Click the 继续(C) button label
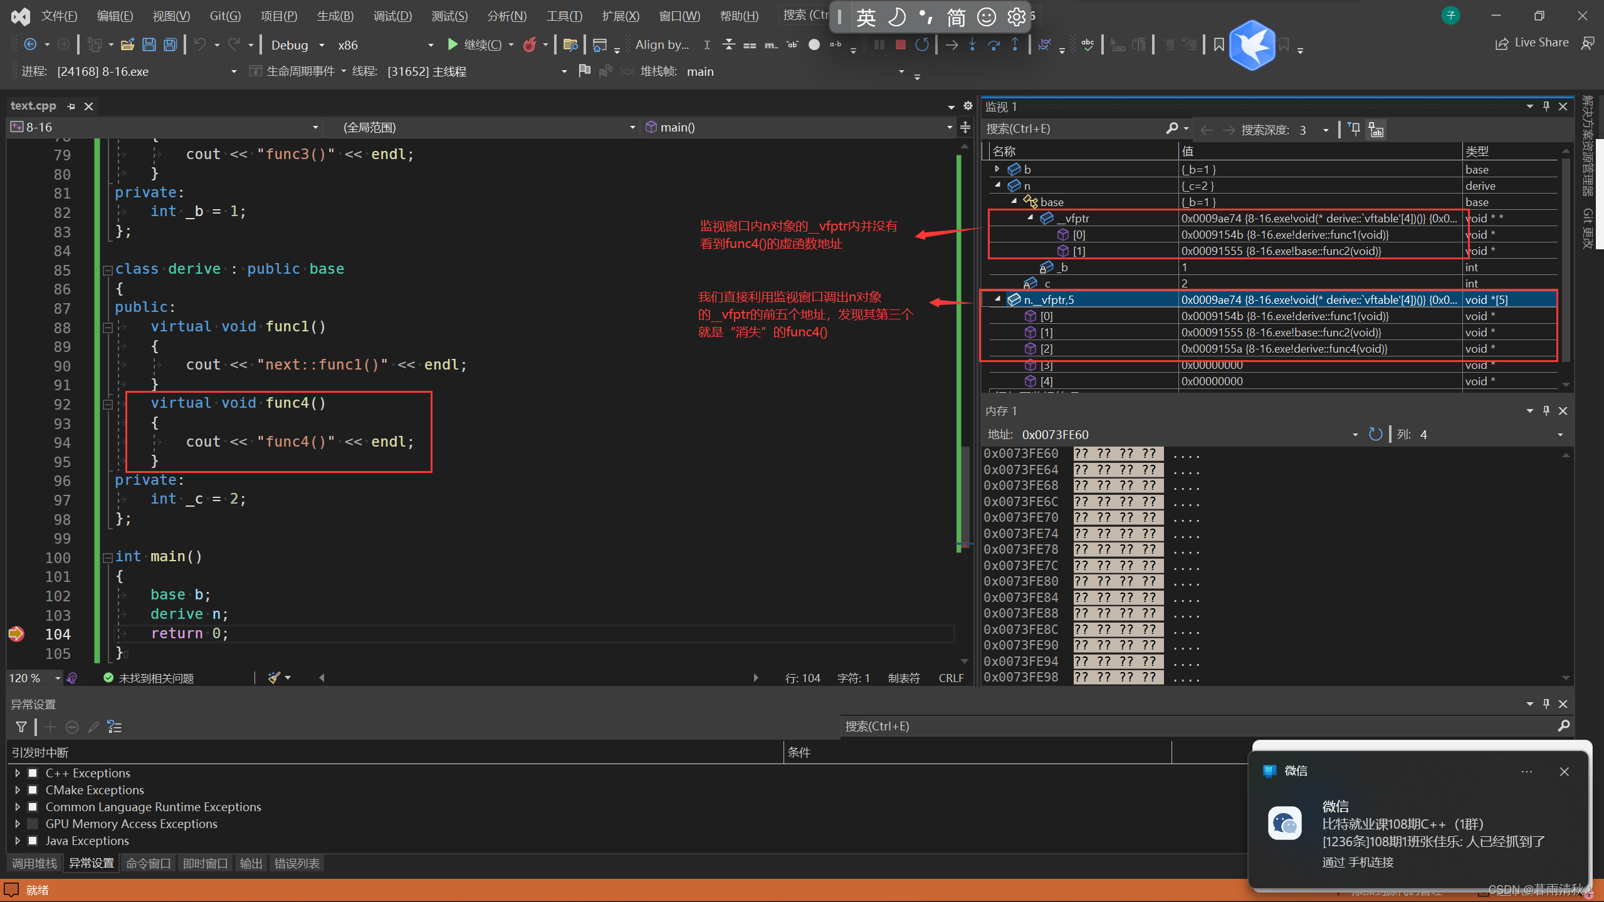The image size is (1604, 902). pos(483,45)
